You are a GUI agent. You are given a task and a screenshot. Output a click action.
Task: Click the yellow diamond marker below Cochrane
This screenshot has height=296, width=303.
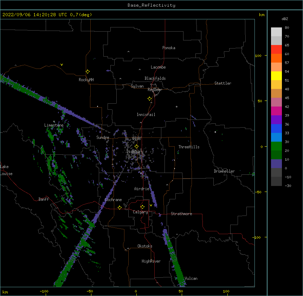point(120,207)
